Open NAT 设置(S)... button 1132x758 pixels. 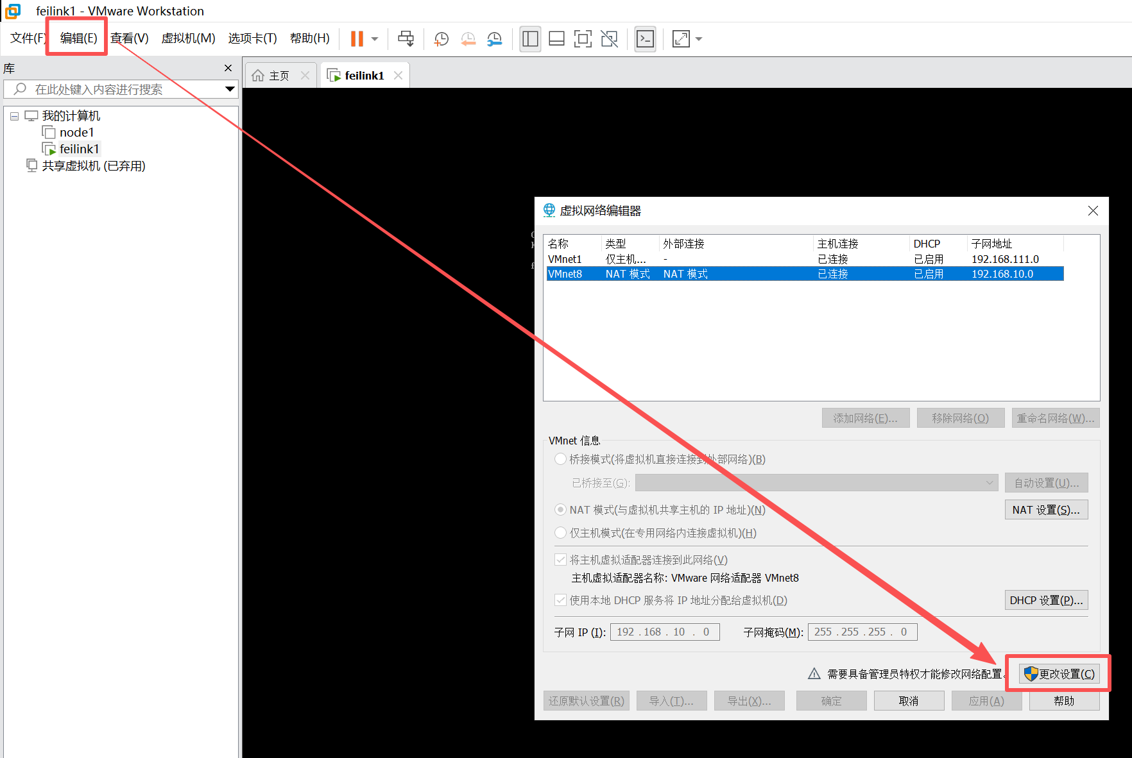point(1047,510)
